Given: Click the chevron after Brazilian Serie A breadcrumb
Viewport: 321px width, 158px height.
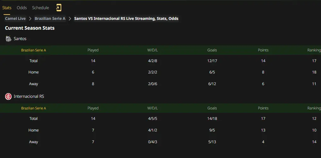Looking at the screenshot, I should 70,19.
